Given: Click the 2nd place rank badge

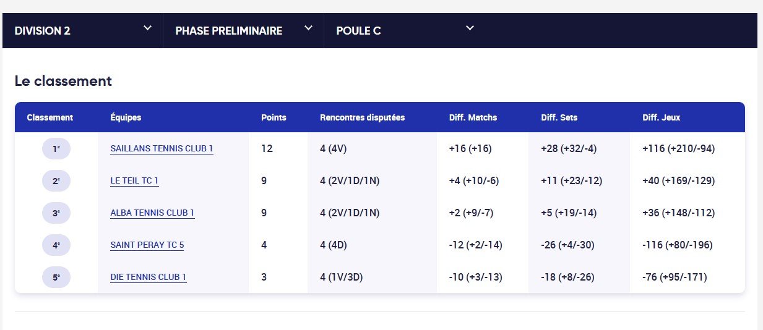Looking at the screenshot, I should [x=56, y=181].
